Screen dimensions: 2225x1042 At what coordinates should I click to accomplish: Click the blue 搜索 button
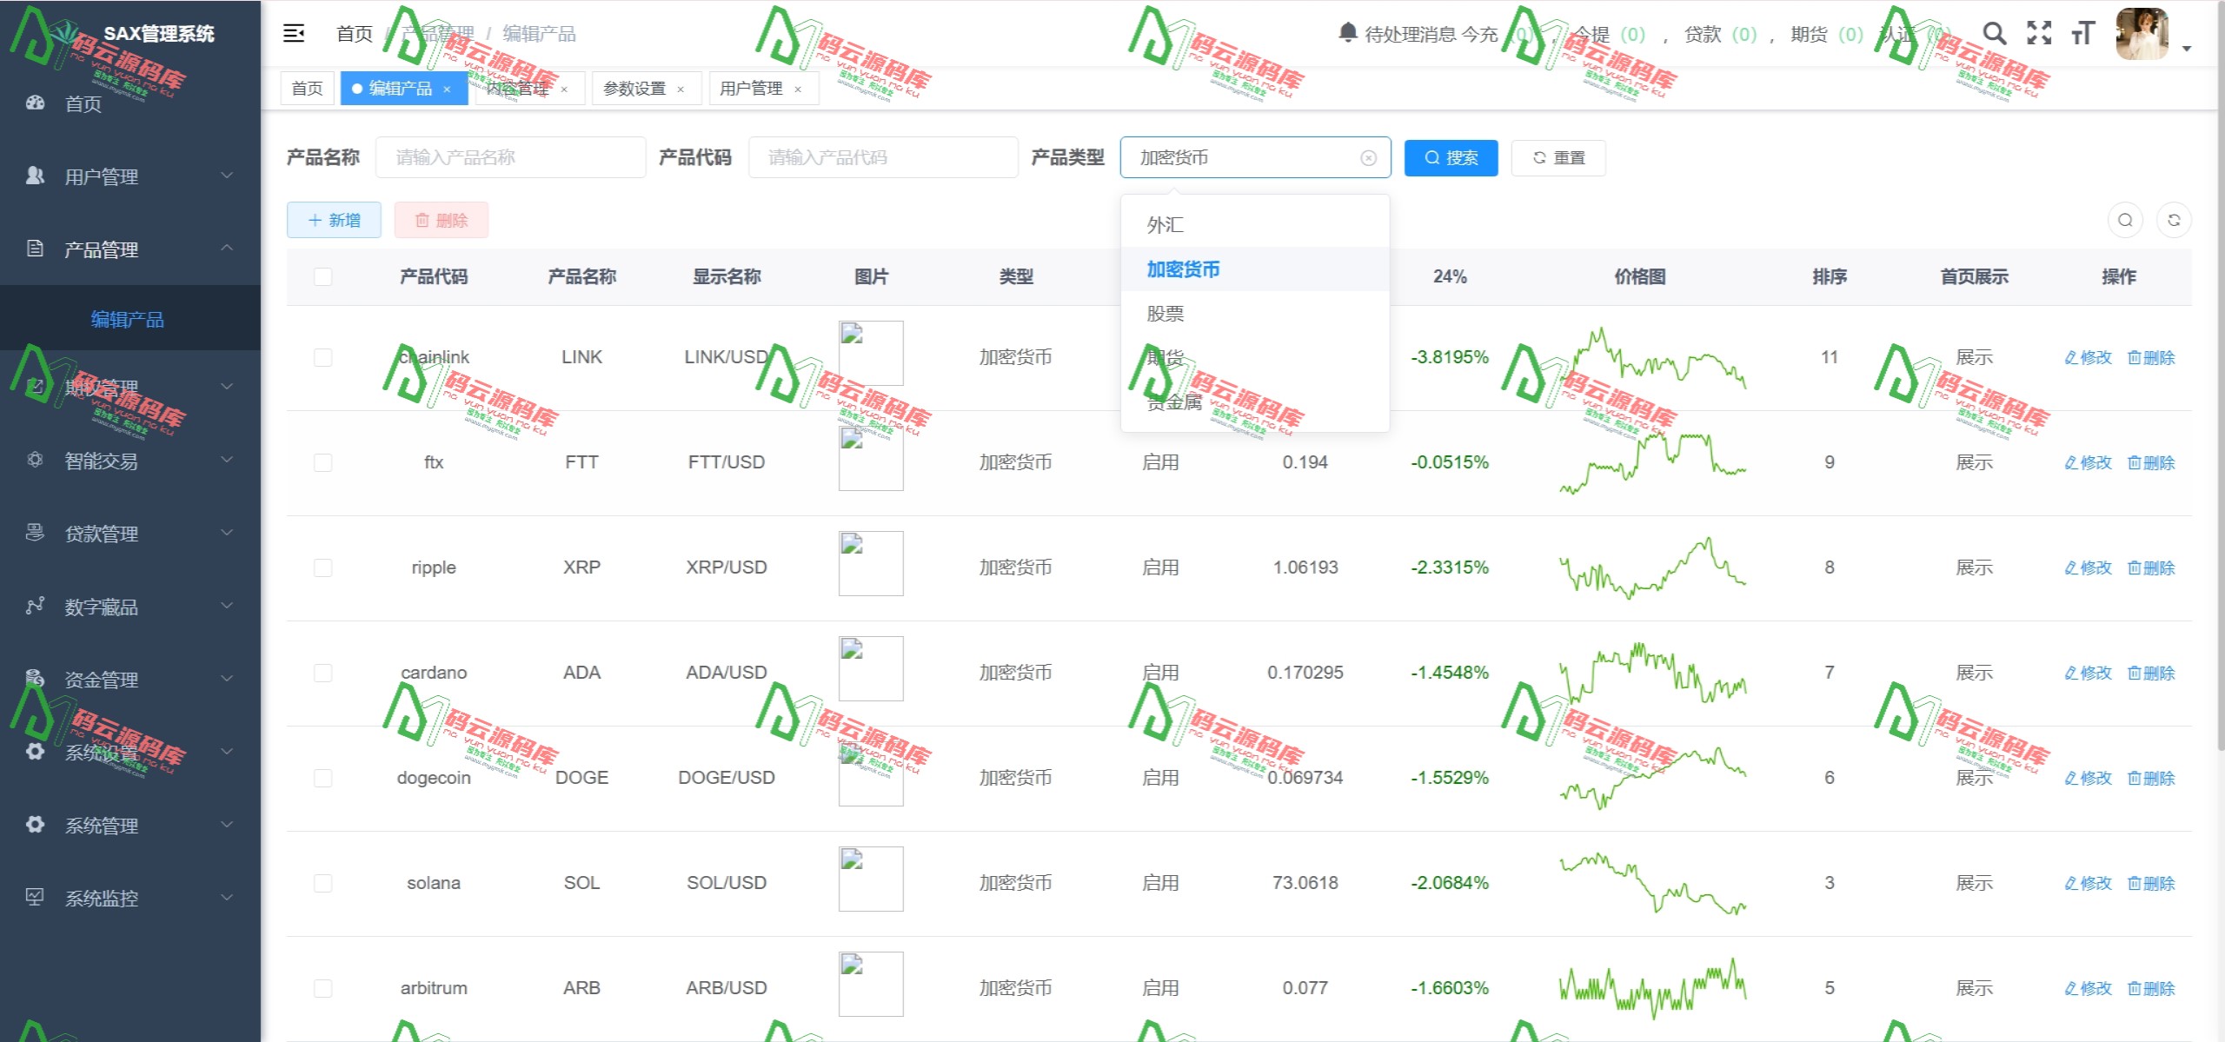point(1451,158)
